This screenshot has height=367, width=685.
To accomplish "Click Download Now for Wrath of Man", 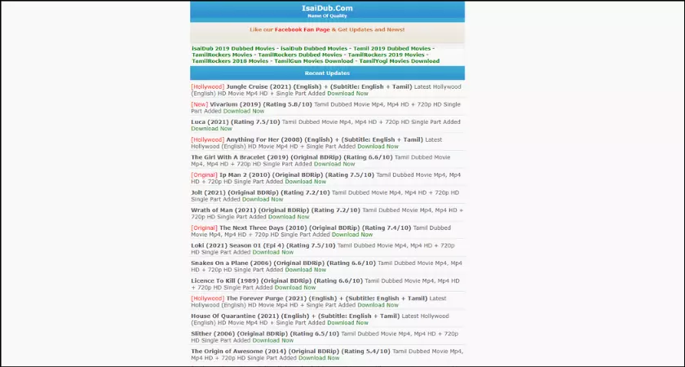I will 289,217.
